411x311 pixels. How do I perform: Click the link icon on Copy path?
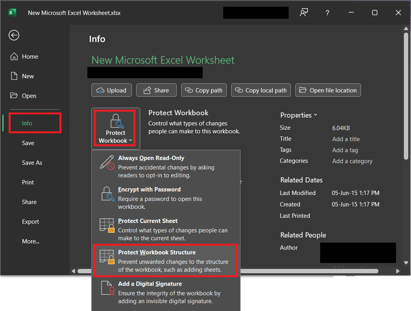pyautogui.click(x=189, y=90)
